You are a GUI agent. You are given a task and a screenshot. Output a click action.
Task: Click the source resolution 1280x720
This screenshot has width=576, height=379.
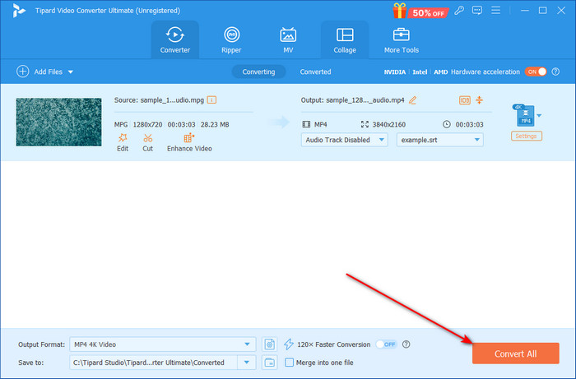coord(147,125)
